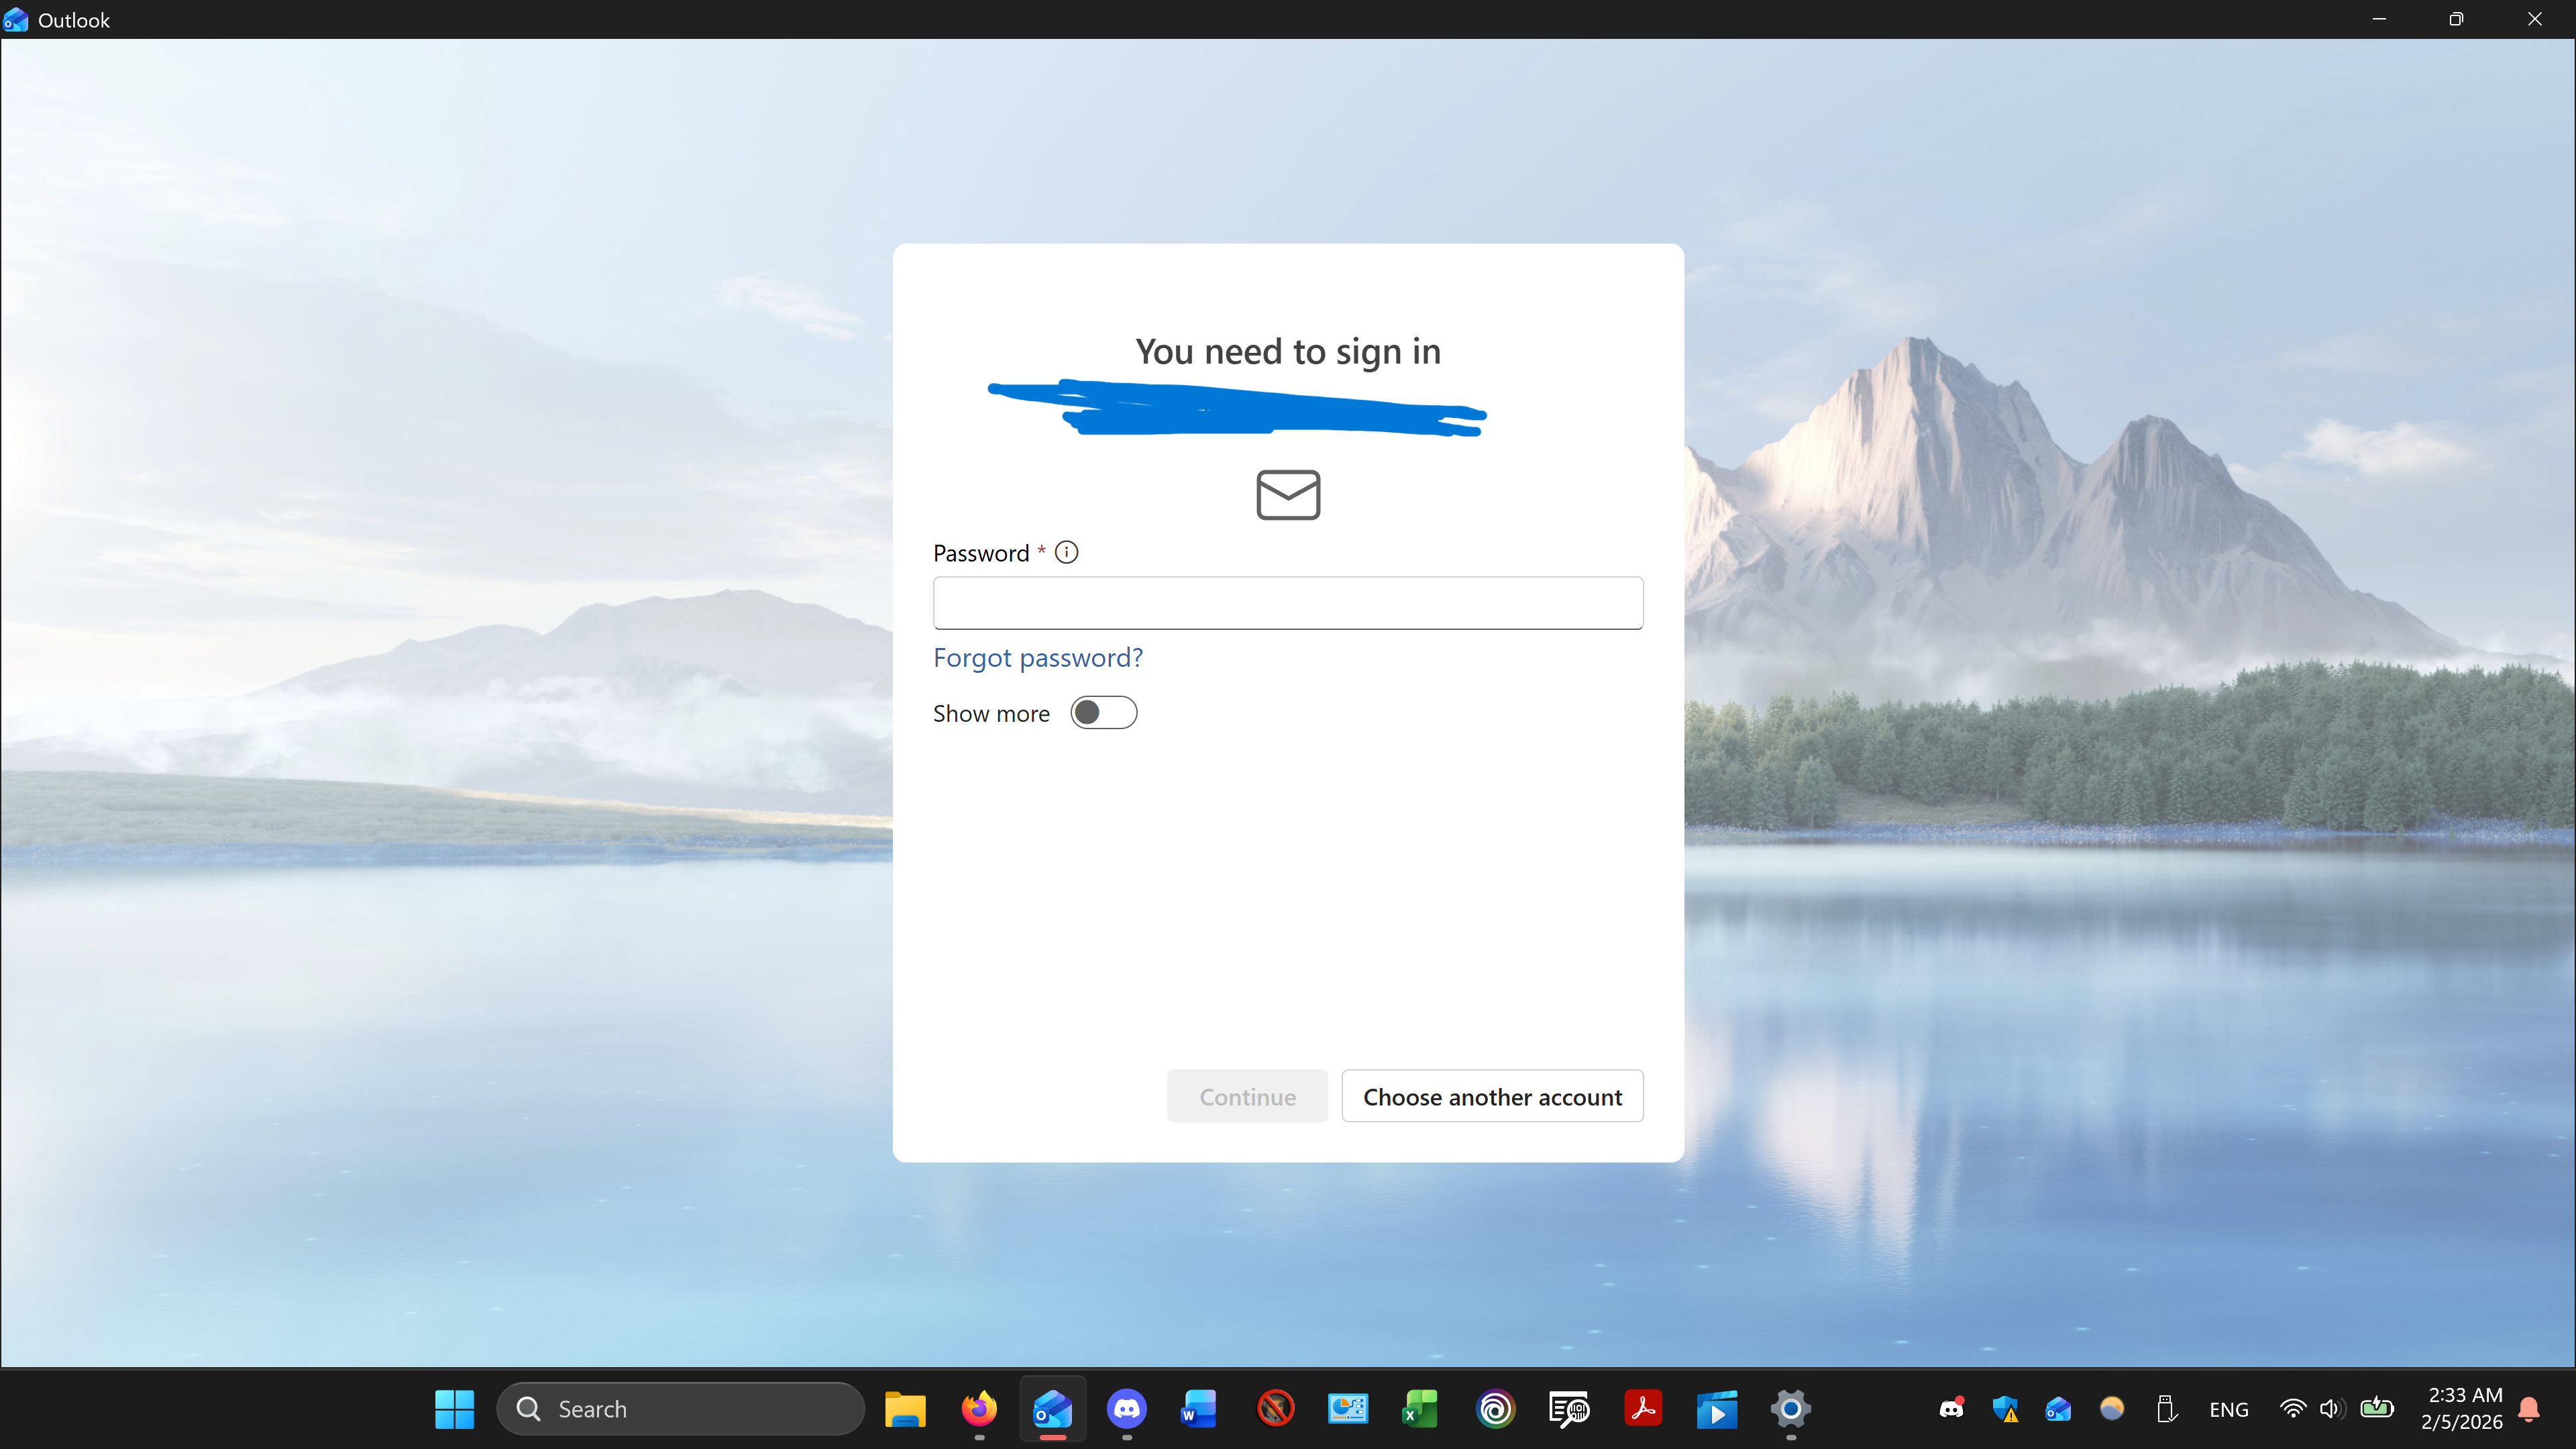Click the info icon next to Password

coord(1066,552)
